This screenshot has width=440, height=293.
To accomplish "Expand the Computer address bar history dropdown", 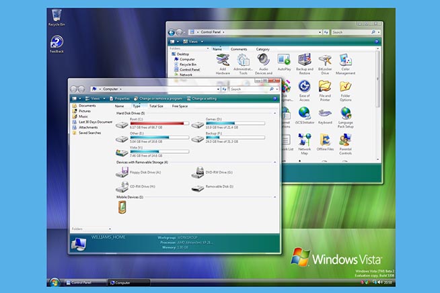I will coord(218,89).
